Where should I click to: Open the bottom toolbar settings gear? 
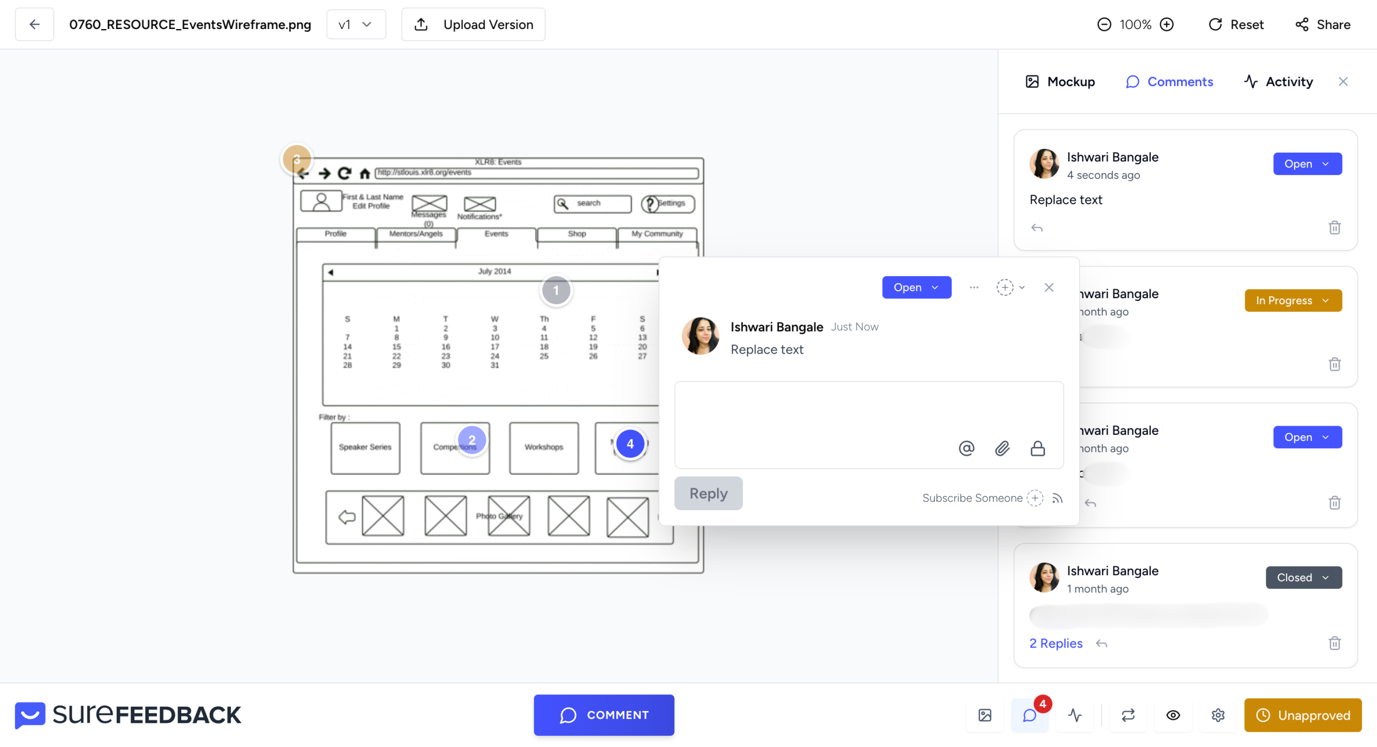click(1218, 715)
